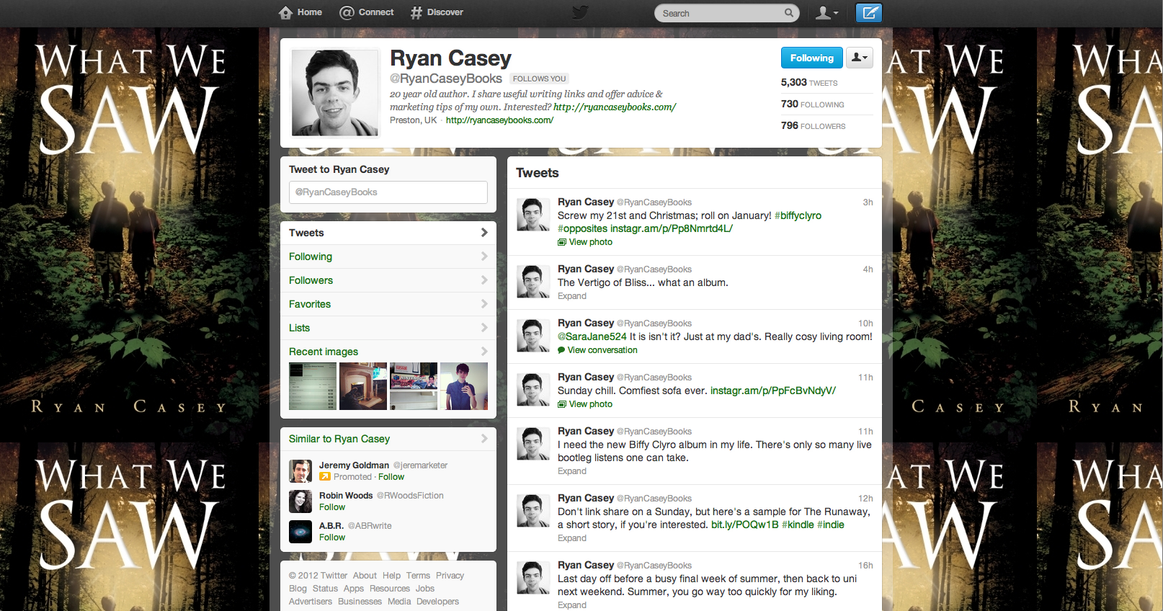Viewport: 1163px width, 611px height.
Task: Follow Robin Woods
Action: (332, 507)
